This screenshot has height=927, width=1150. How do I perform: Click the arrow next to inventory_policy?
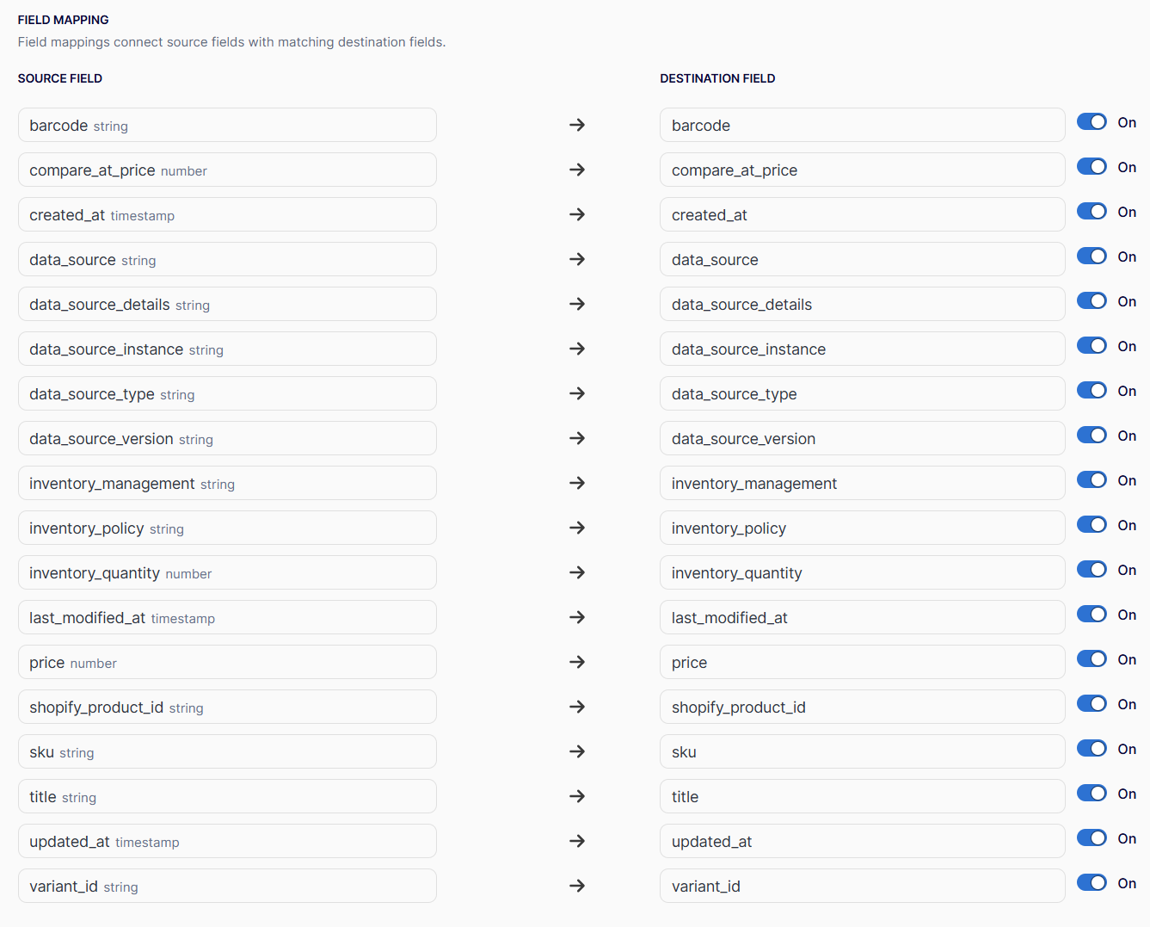pos(577,528)
